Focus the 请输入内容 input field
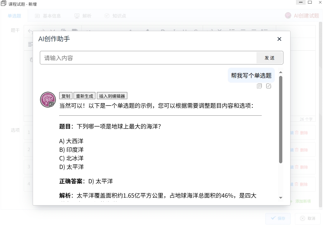Viewport: 325px width, 227px height. click(148, 58)
